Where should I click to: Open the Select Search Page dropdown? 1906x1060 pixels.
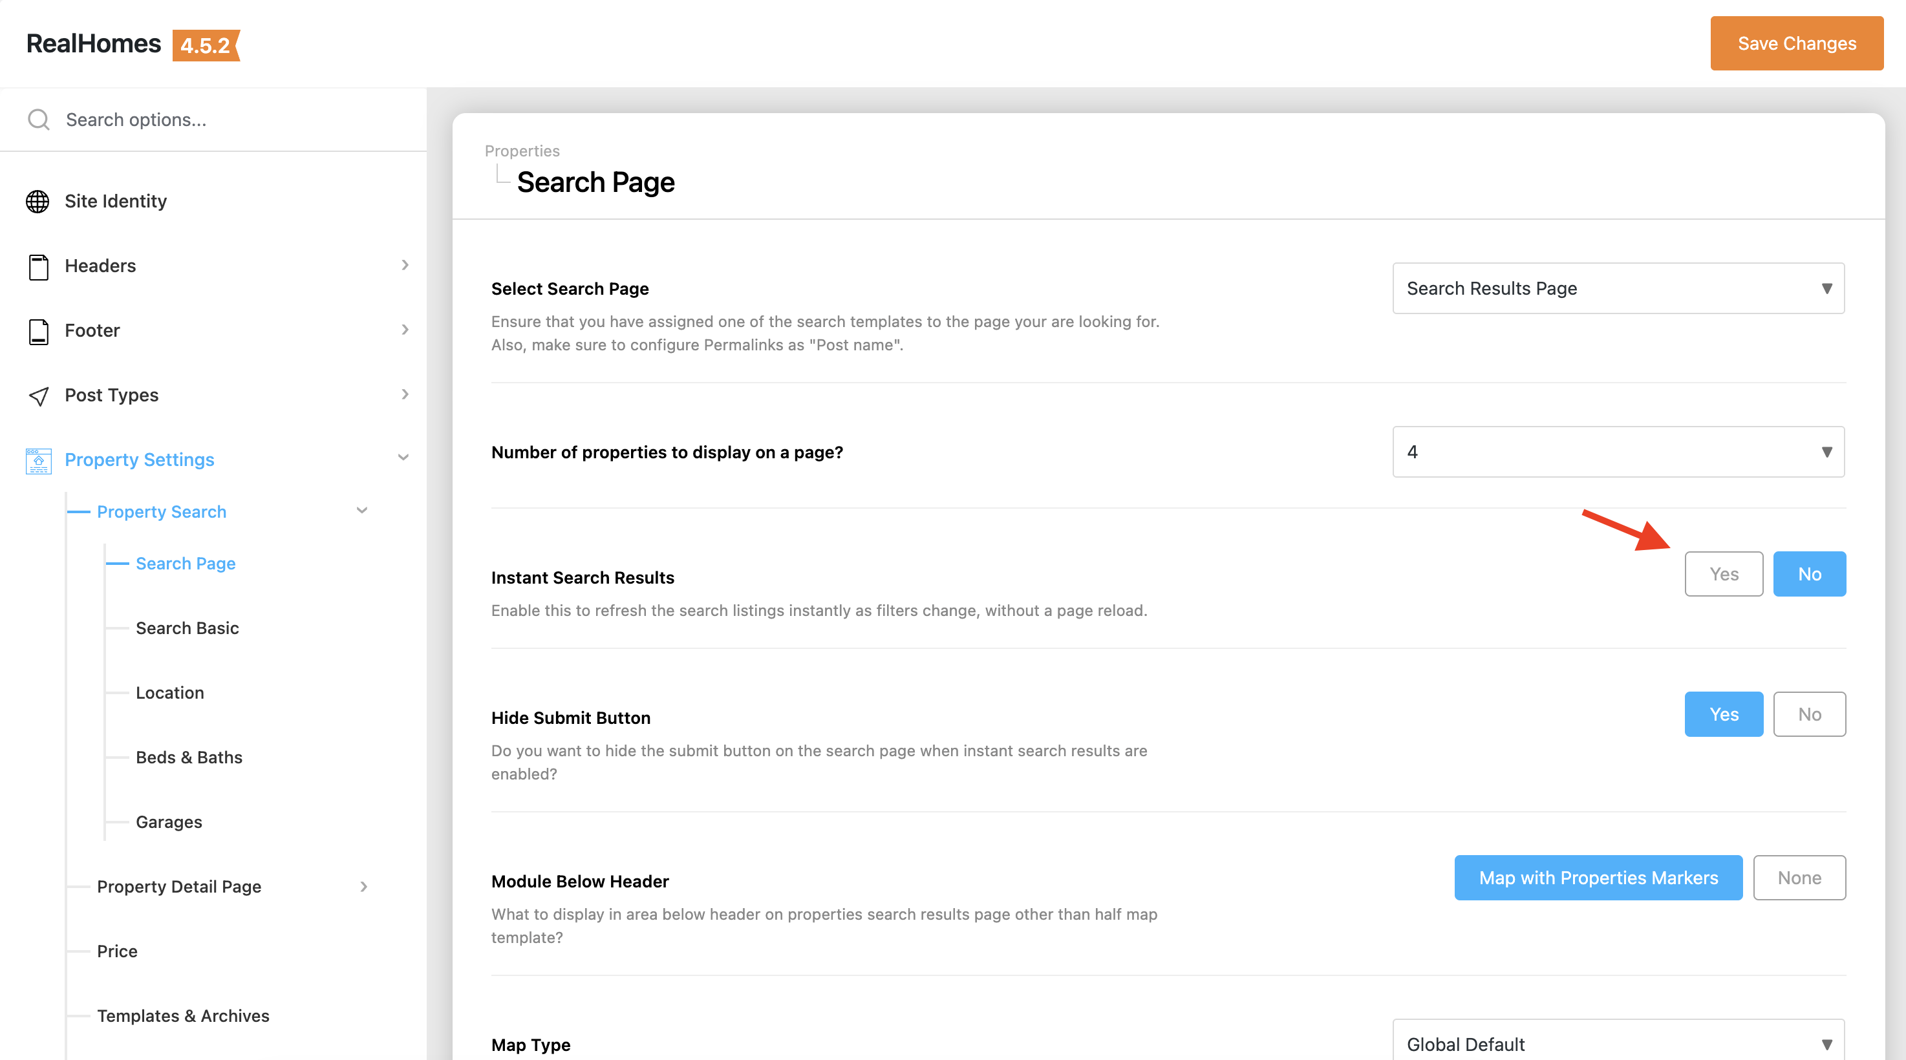point(1618,288)
